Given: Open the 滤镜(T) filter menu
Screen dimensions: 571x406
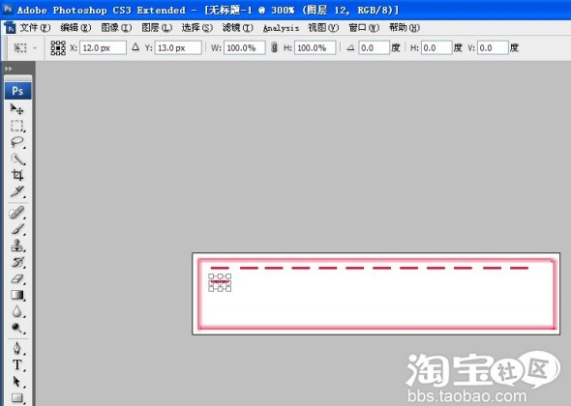Looking at the screenshot, I should tap(237, 28).
